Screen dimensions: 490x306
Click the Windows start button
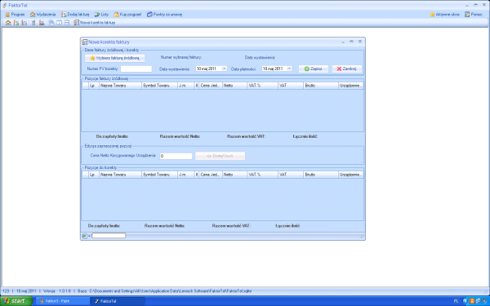pos(16,301)
